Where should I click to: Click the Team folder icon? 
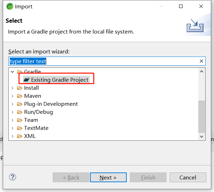coord(20,120)
